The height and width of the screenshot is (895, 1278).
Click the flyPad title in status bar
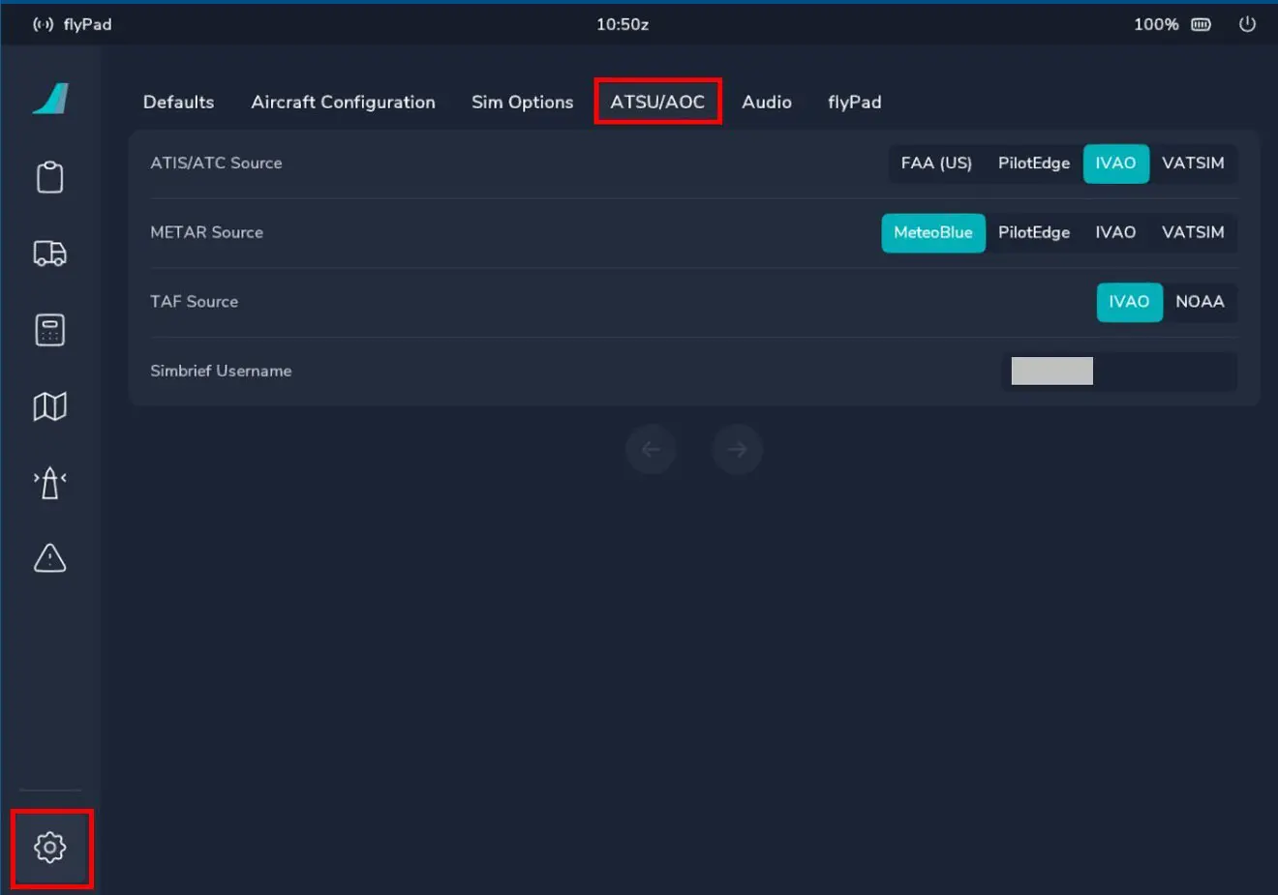click(87, 24)
